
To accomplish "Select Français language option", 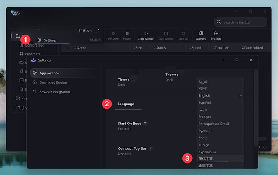I will (220, 117).
